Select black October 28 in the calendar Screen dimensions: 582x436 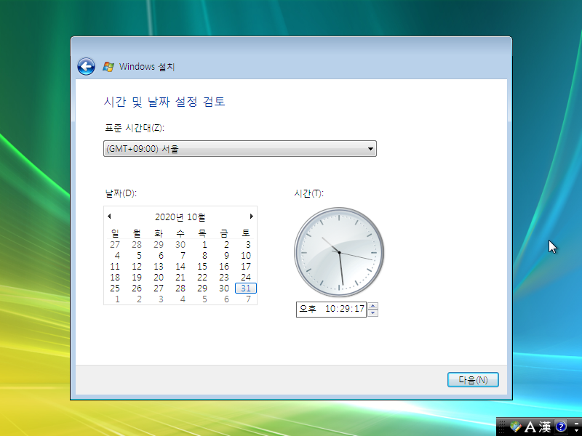pyautogui.click(x=180, y=288)
